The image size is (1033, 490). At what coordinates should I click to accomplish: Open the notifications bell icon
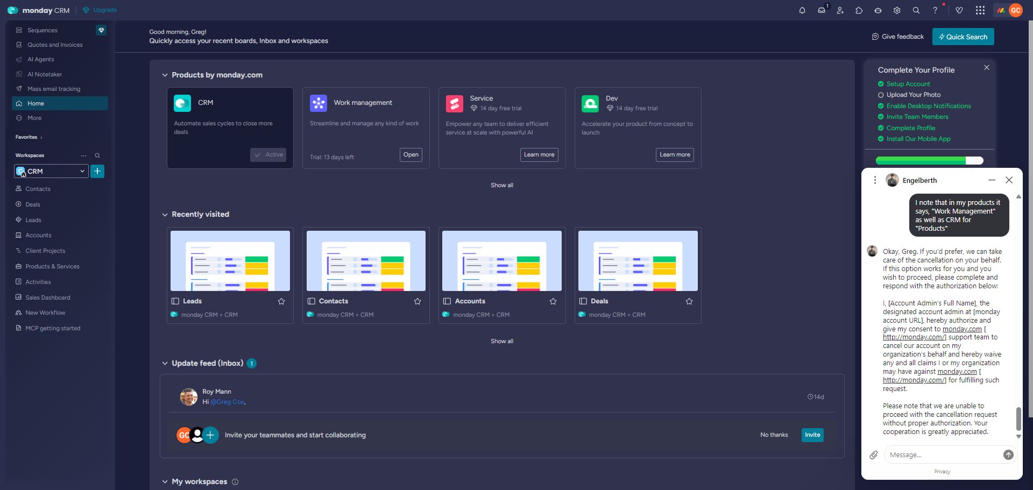click(x=802, y=10)
